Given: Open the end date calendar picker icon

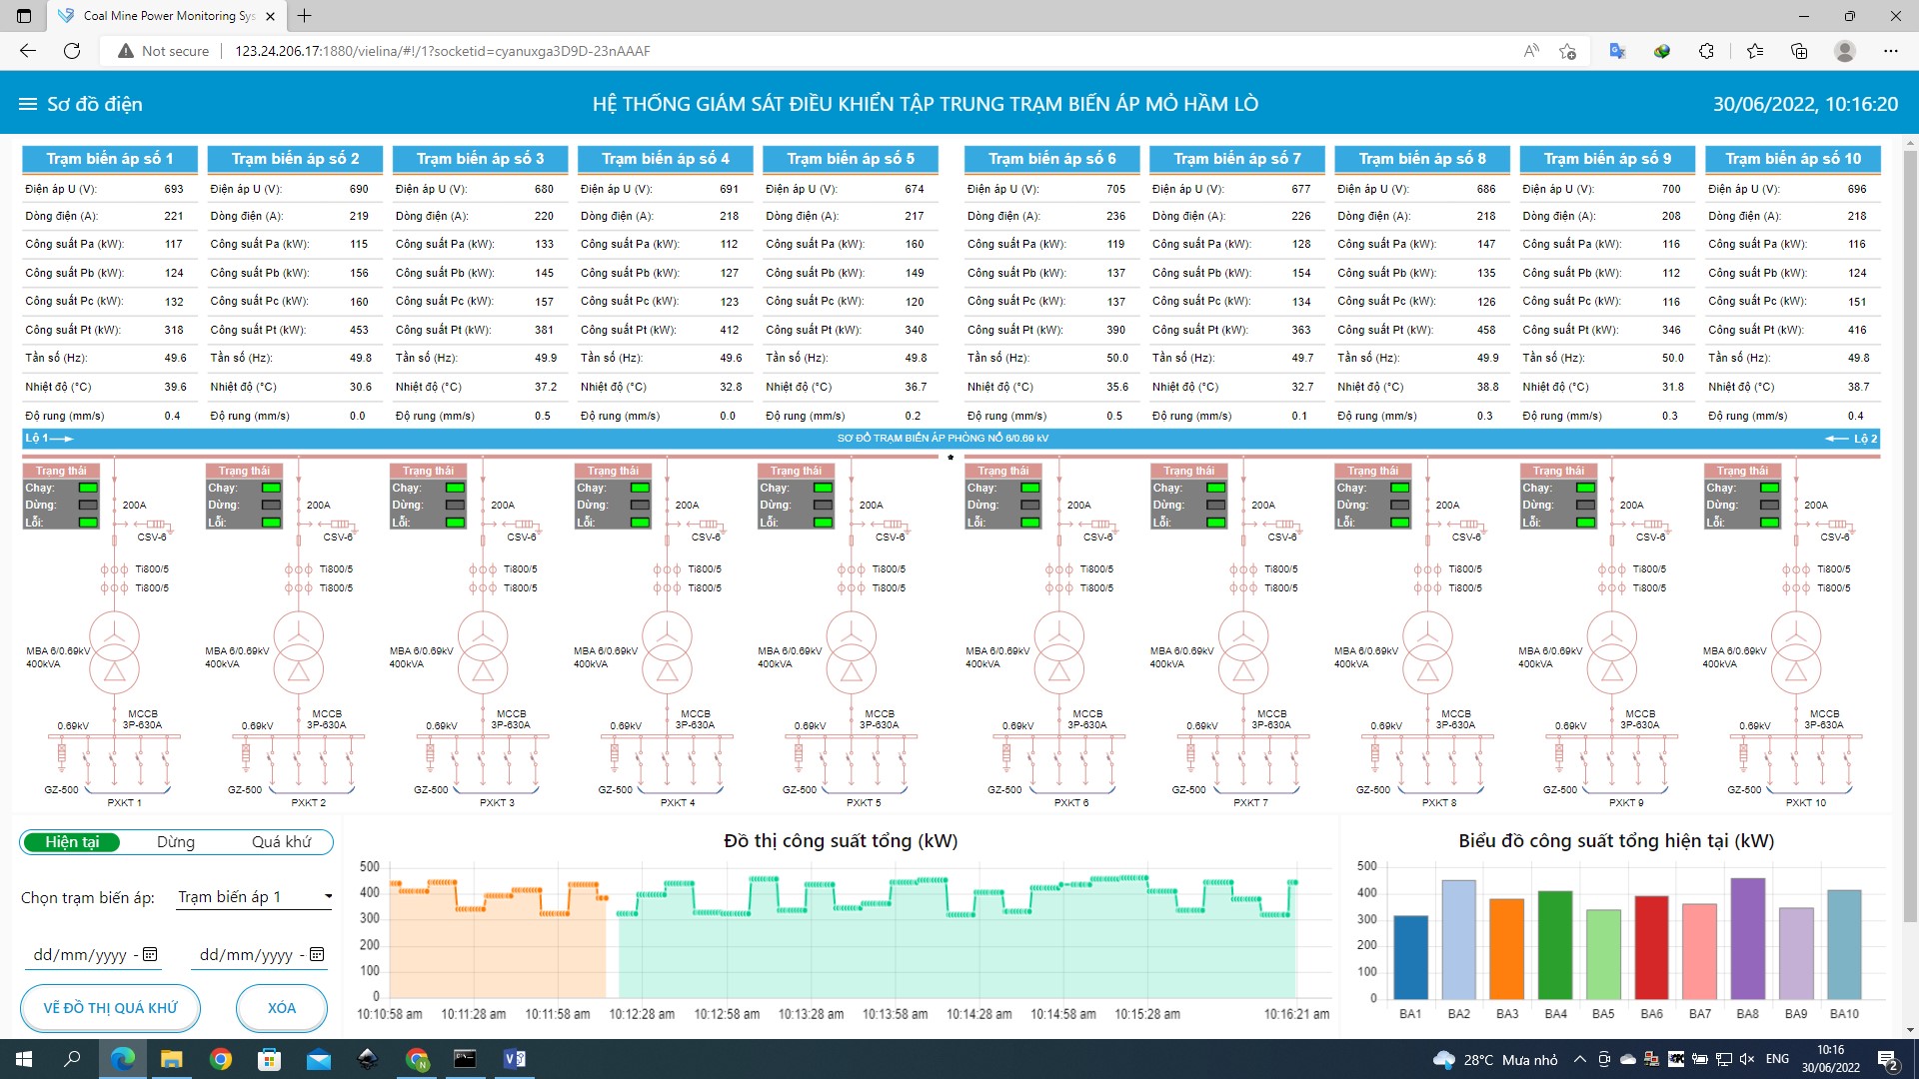Looking at the screenshot, I should tap(317, 954).
